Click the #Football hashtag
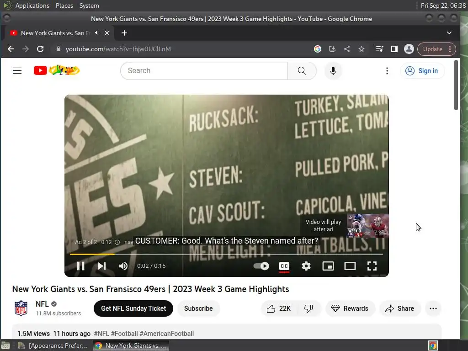 [x=124, y=333]
